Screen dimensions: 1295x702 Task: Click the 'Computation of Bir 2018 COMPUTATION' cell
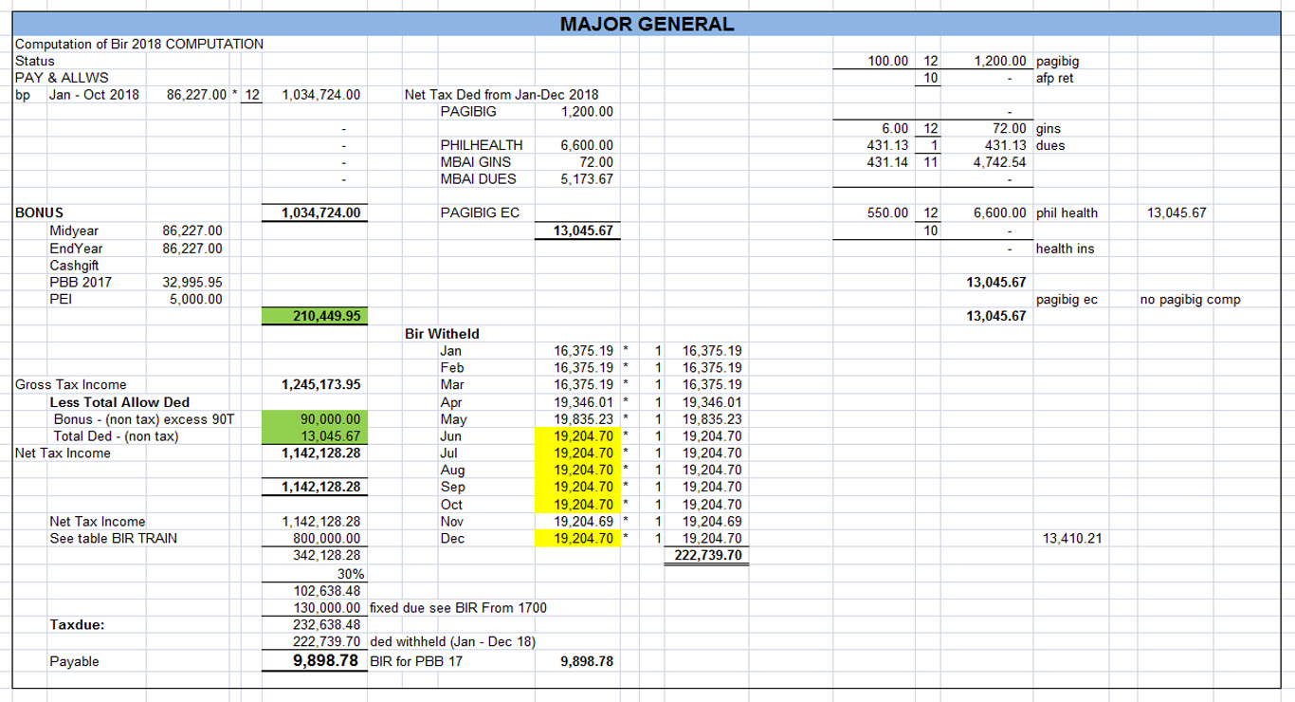[x=139, y=44]
